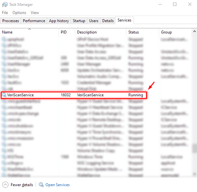Click the Task Manager title bar icon
The image size is (197, 192).
[4, 4]
